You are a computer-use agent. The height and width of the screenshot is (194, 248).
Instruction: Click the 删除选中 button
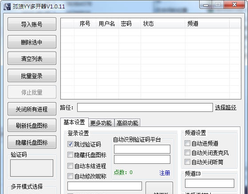point(32,42)
